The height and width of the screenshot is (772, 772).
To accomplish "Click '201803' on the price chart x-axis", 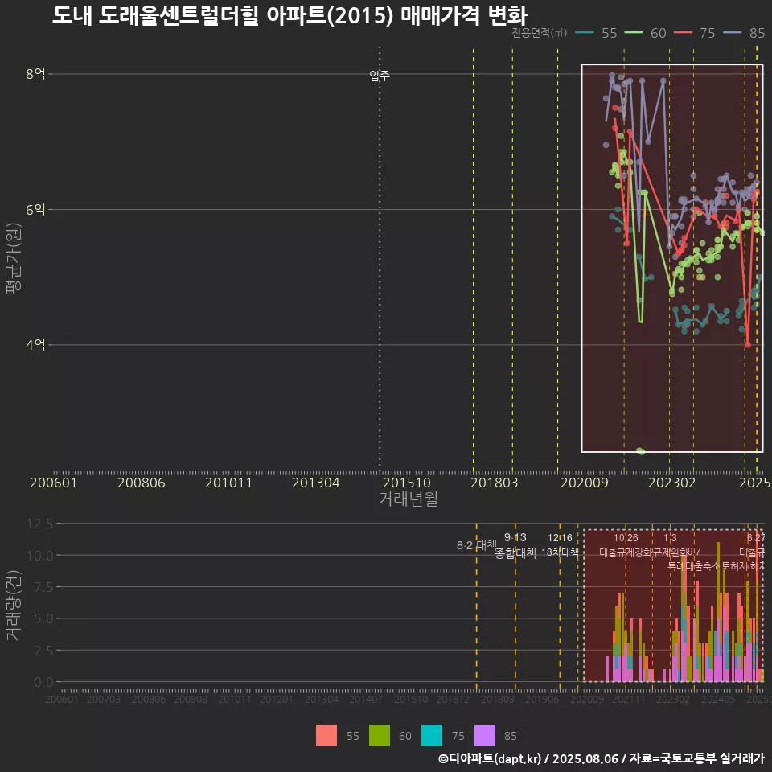I will point(495,482).
